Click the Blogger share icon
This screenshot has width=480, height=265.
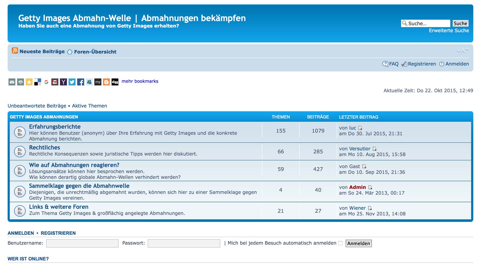106,82
